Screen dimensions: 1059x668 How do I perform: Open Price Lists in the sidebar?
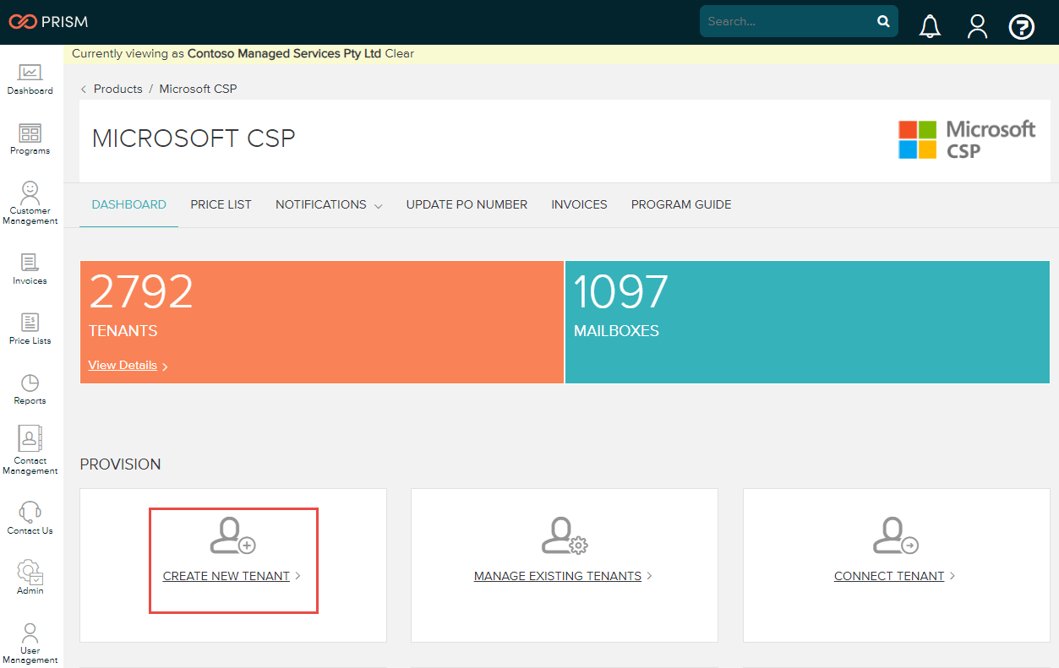click(30, 329)
